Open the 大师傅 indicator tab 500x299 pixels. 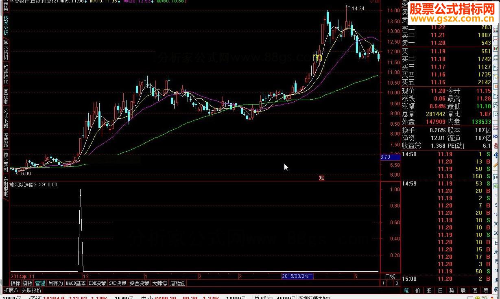point(160,283)
